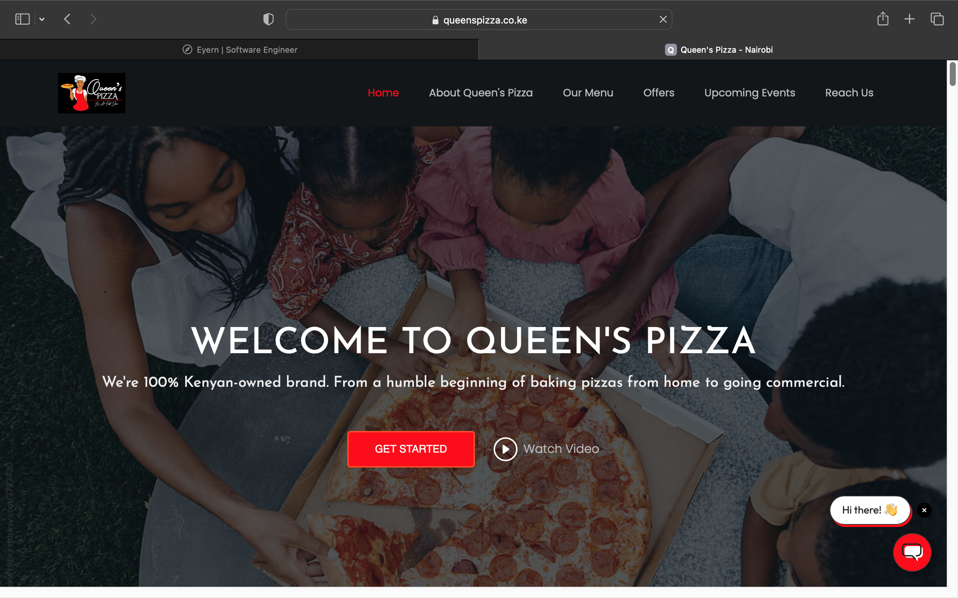
Task: Open About Queen's Pizza page
Action: coord(480,93)
